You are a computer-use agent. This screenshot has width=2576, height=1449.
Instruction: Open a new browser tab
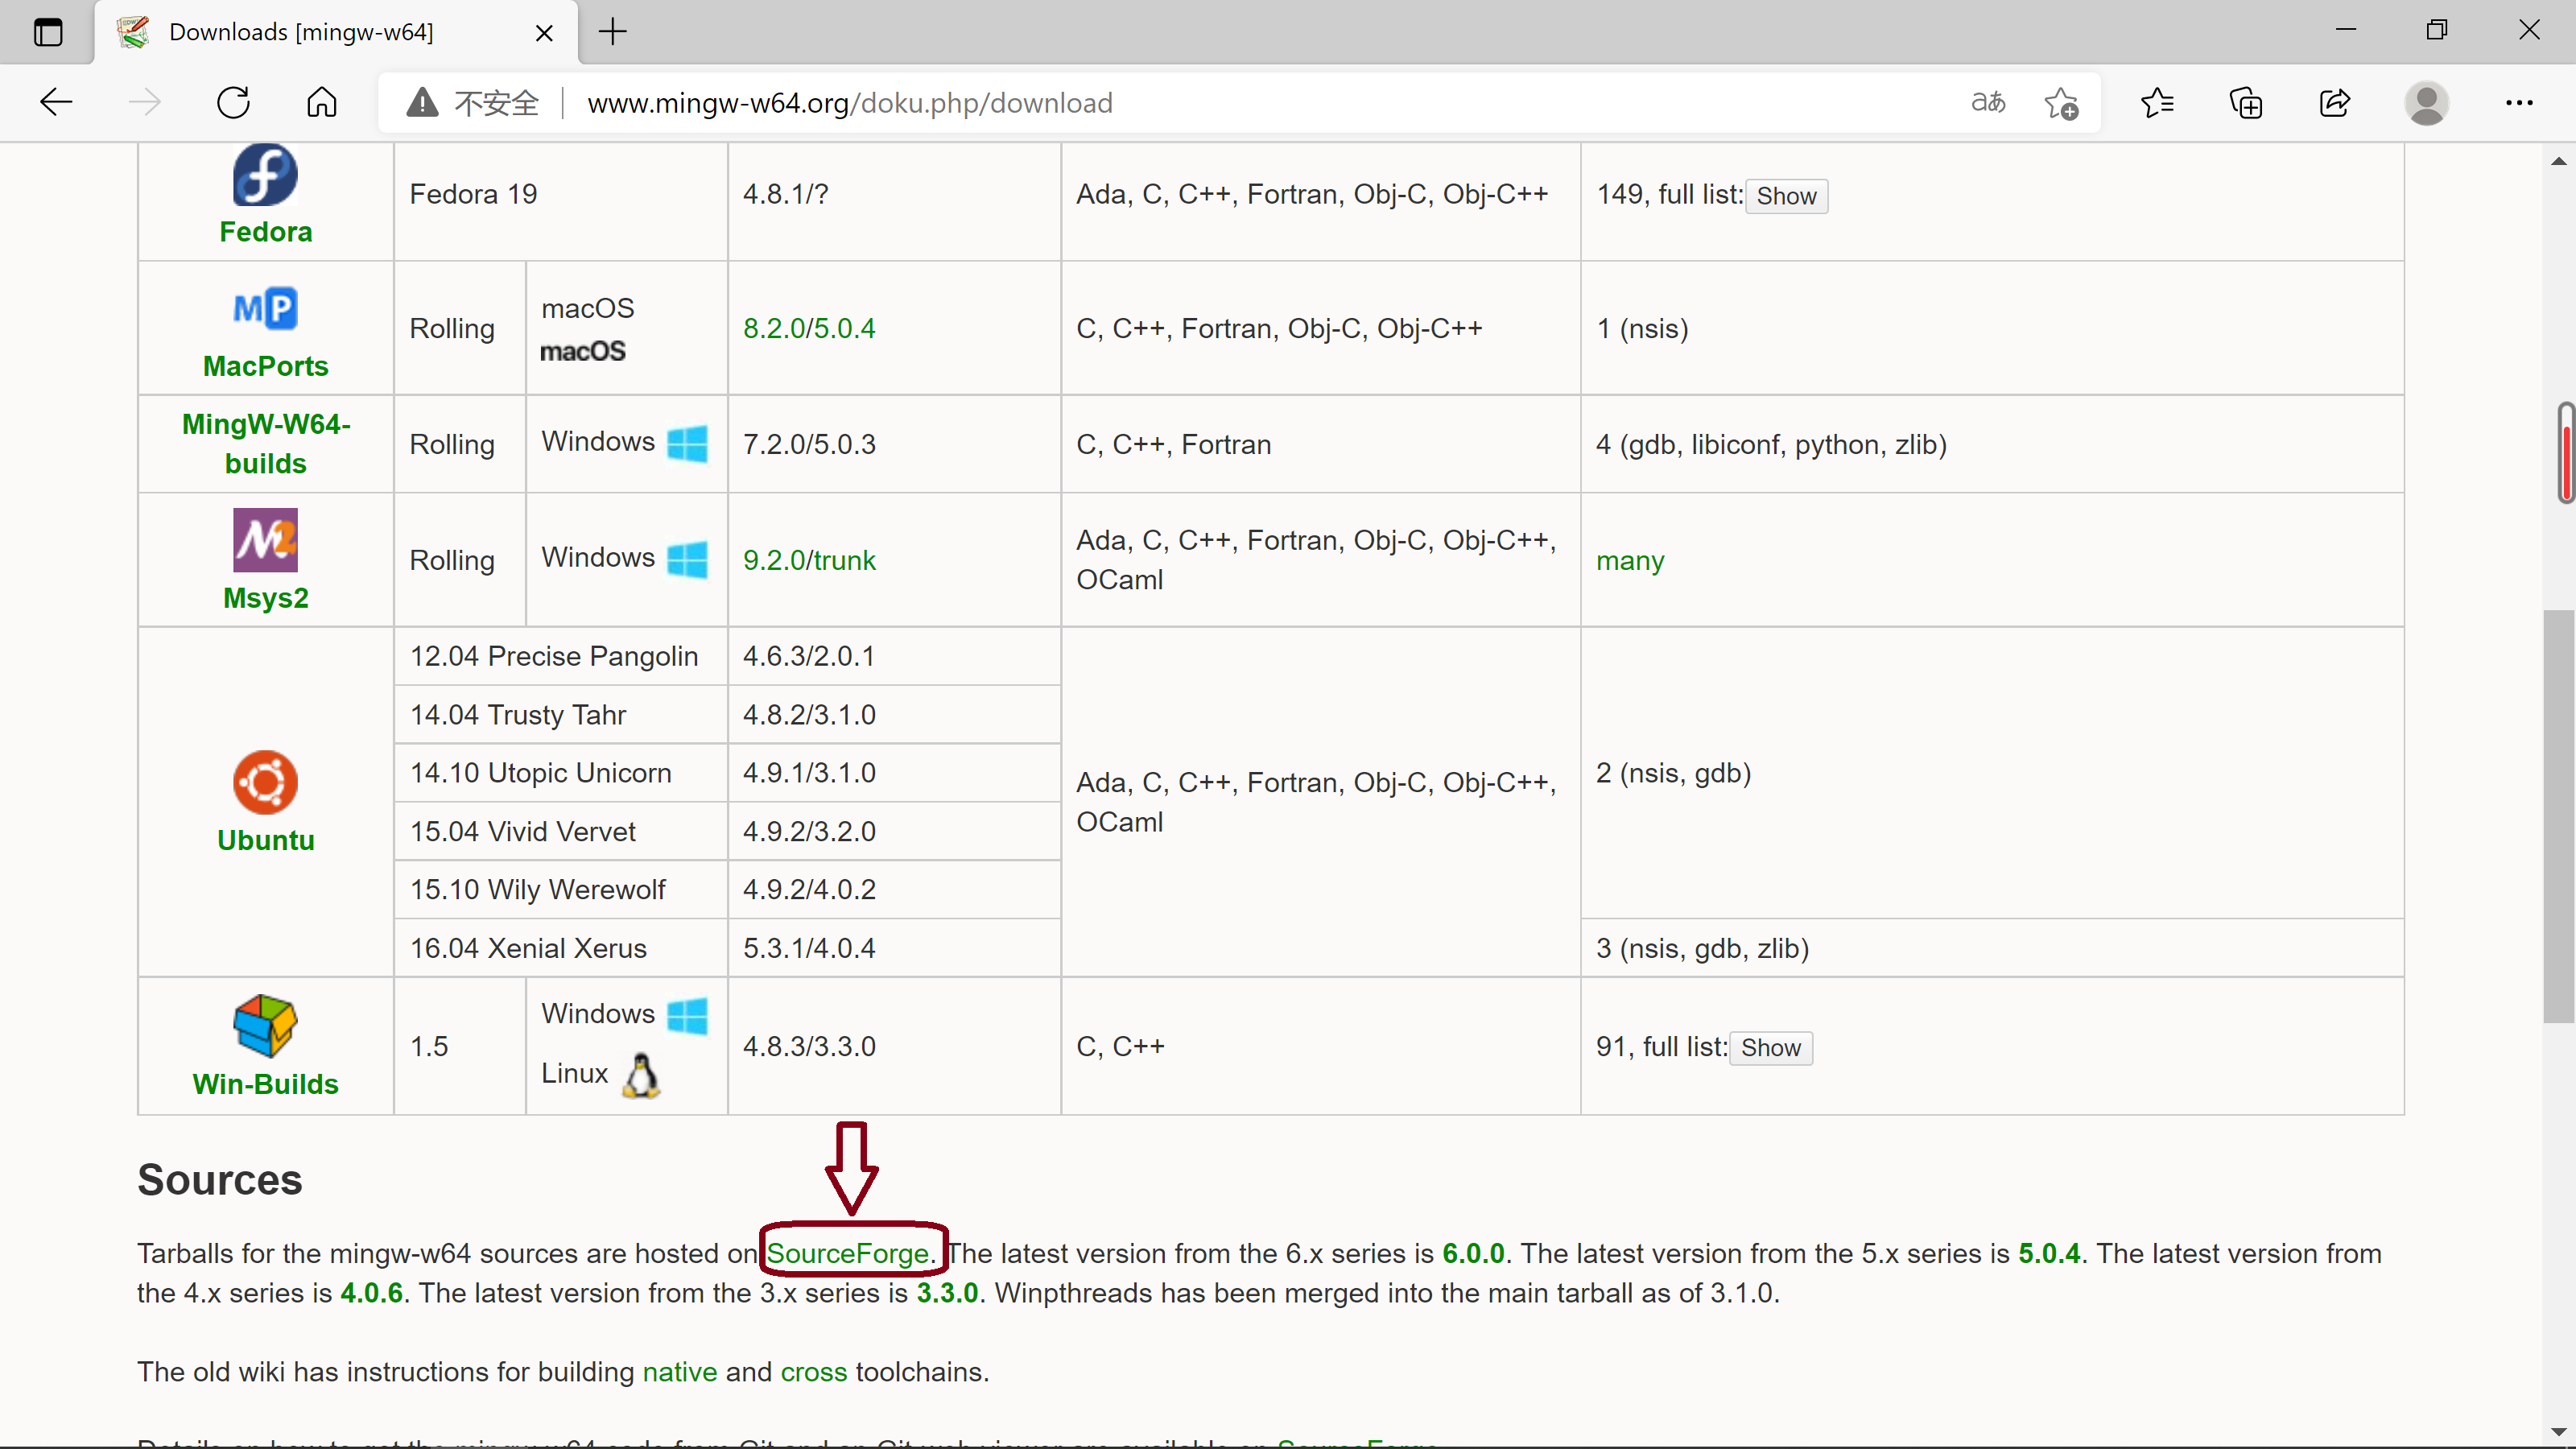(612, 32)
